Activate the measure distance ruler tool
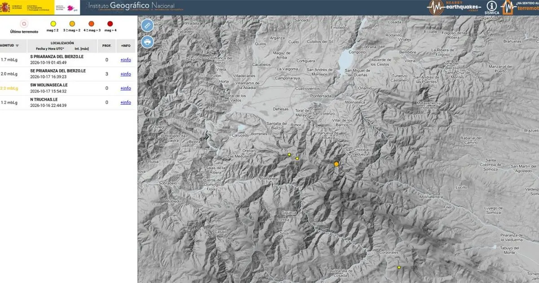This screenshot has height=283, width=539. [x=147, y=26]
